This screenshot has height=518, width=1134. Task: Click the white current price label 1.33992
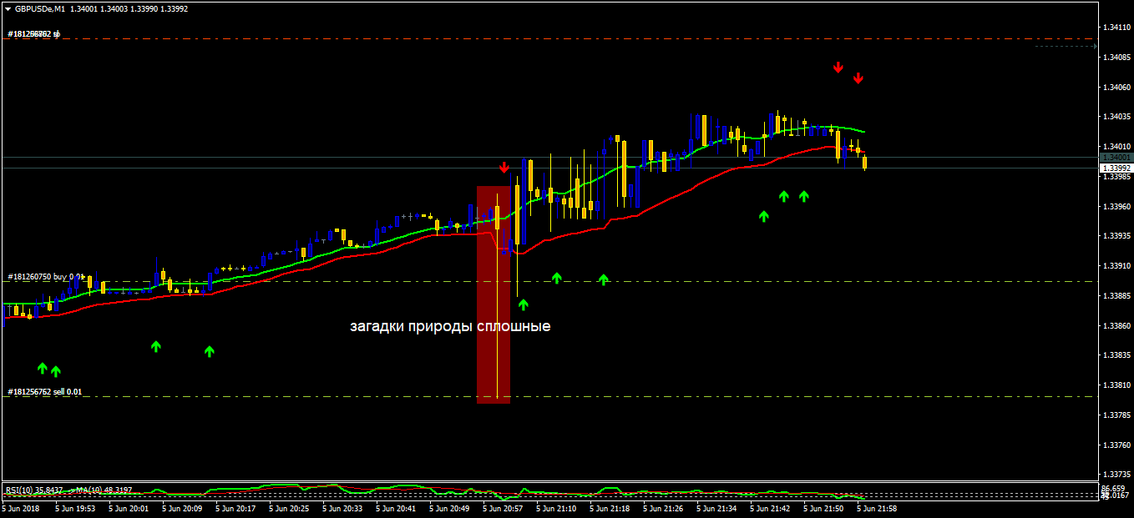pos(1116,168)
